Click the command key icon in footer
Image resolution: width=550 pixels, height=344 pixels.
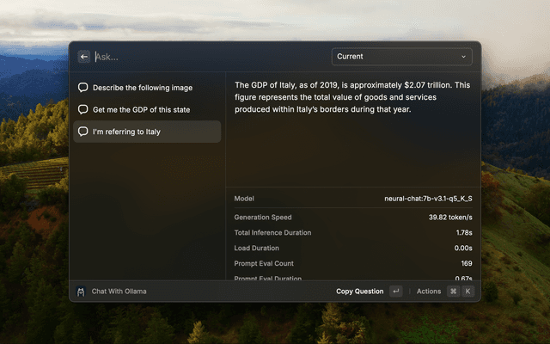pyautogui.click(x=454, y=292)
